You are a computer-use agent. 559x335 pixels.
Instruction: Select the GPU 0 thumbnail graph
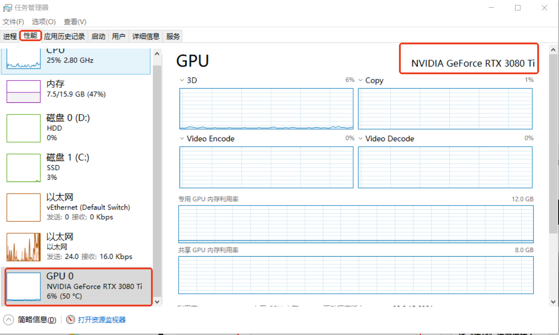24,287
